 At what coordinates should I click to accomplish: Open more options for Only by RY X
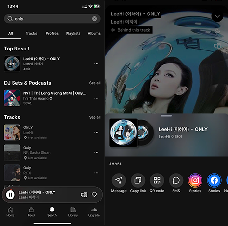point(96,173)
